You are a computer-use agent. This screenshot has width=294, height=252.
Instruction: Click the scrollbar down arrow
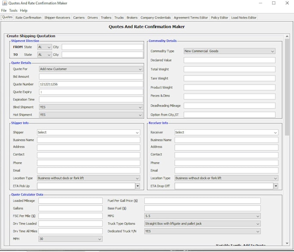[287, 243]
